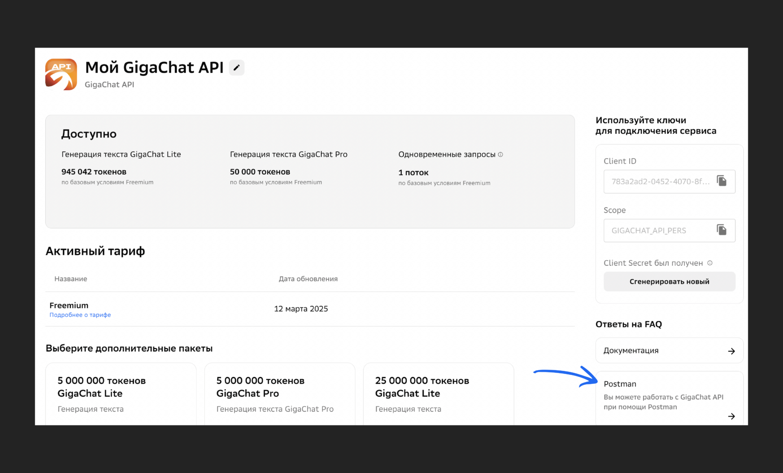
Task: Click info icon next to Одновременные запросы
Action: tap(501, 154)
